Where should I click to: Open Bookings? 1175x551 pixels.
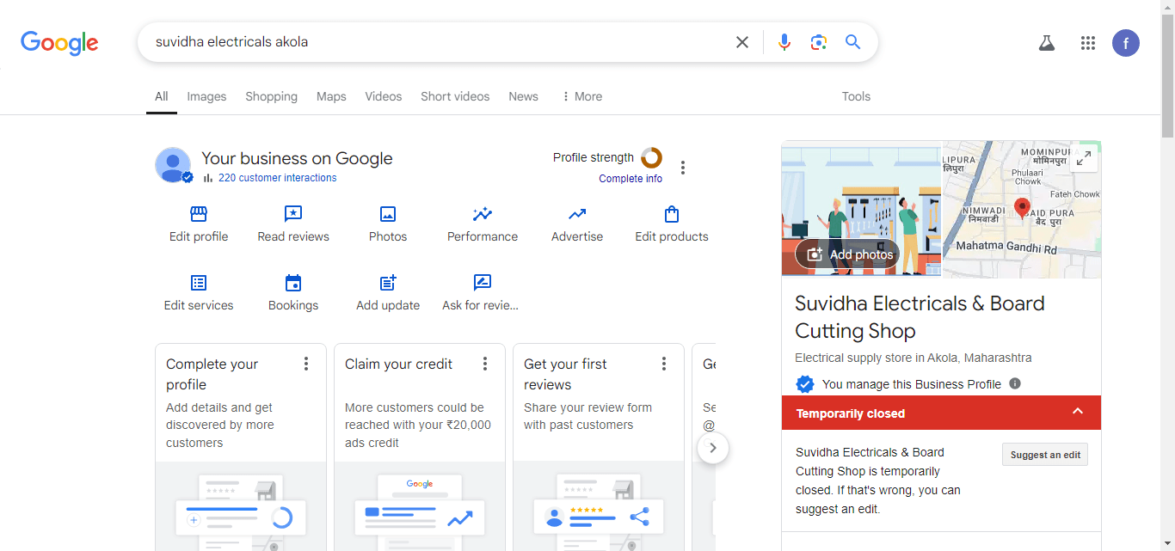pyautogui.click(x=293, y=293)
